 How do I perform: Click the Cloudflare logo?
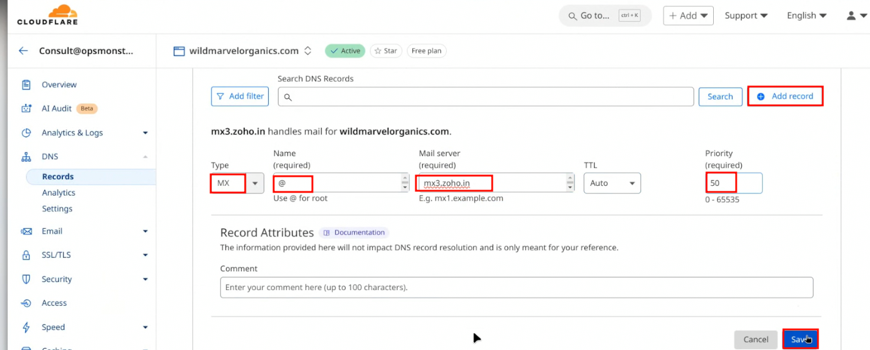47,15
